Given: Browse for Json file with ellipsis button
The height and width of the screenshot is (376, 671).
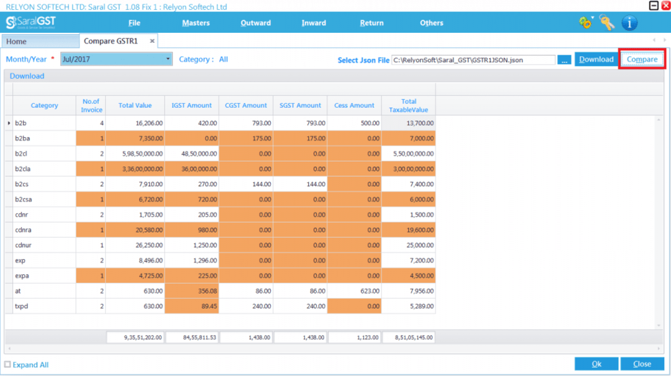Looking at the screenshot, I should point(564,60).
